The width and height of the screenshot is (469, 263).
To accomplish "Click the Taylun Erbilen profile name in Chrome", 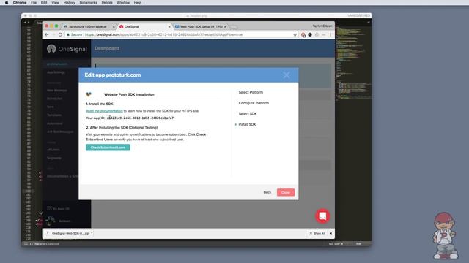I will coord(322,26).
